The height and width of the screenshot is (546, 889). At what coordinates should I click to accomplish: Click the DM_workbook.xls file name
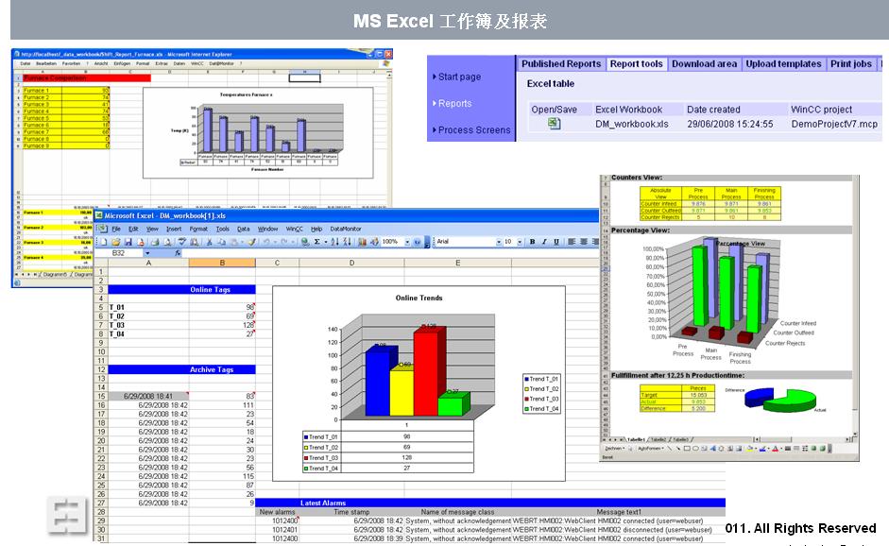[632, 124]
